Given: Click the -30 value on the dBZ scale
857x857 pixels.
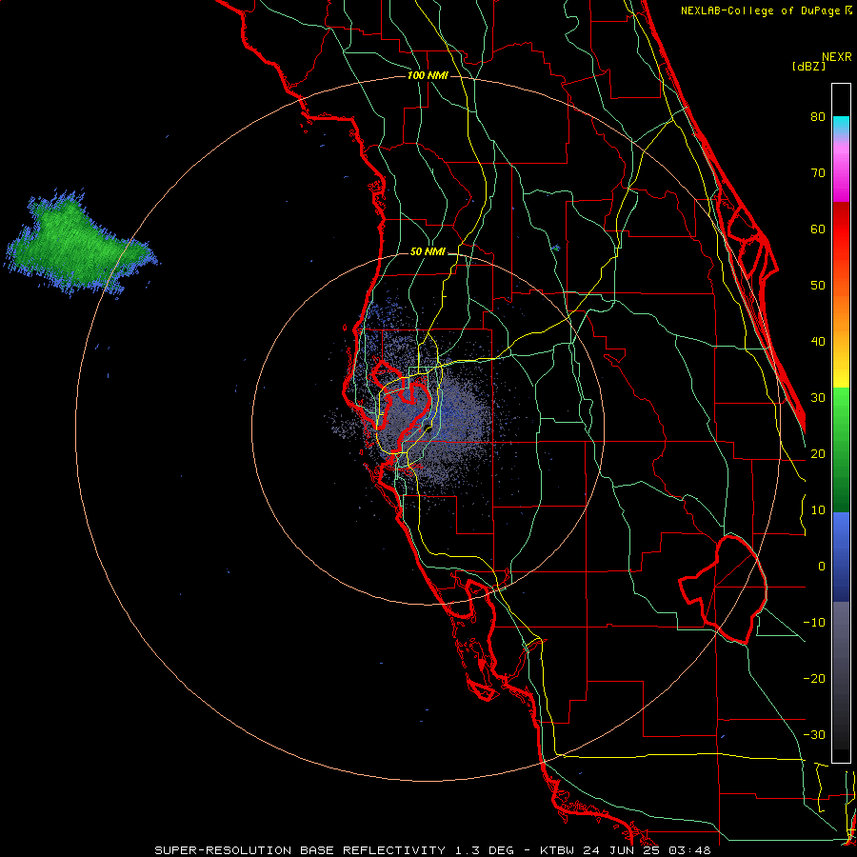Looking at the screenshot, I should (x=814, y=735).
